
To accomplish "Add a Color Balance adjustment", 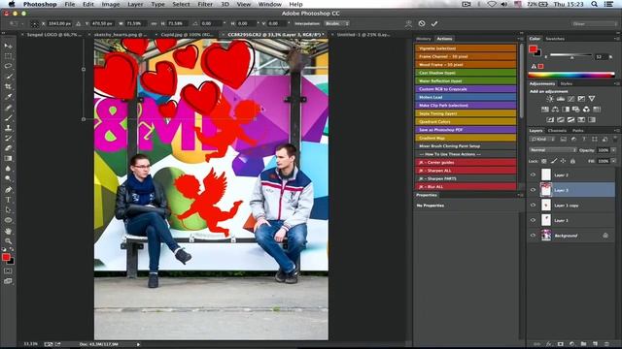I will (555, 110).
